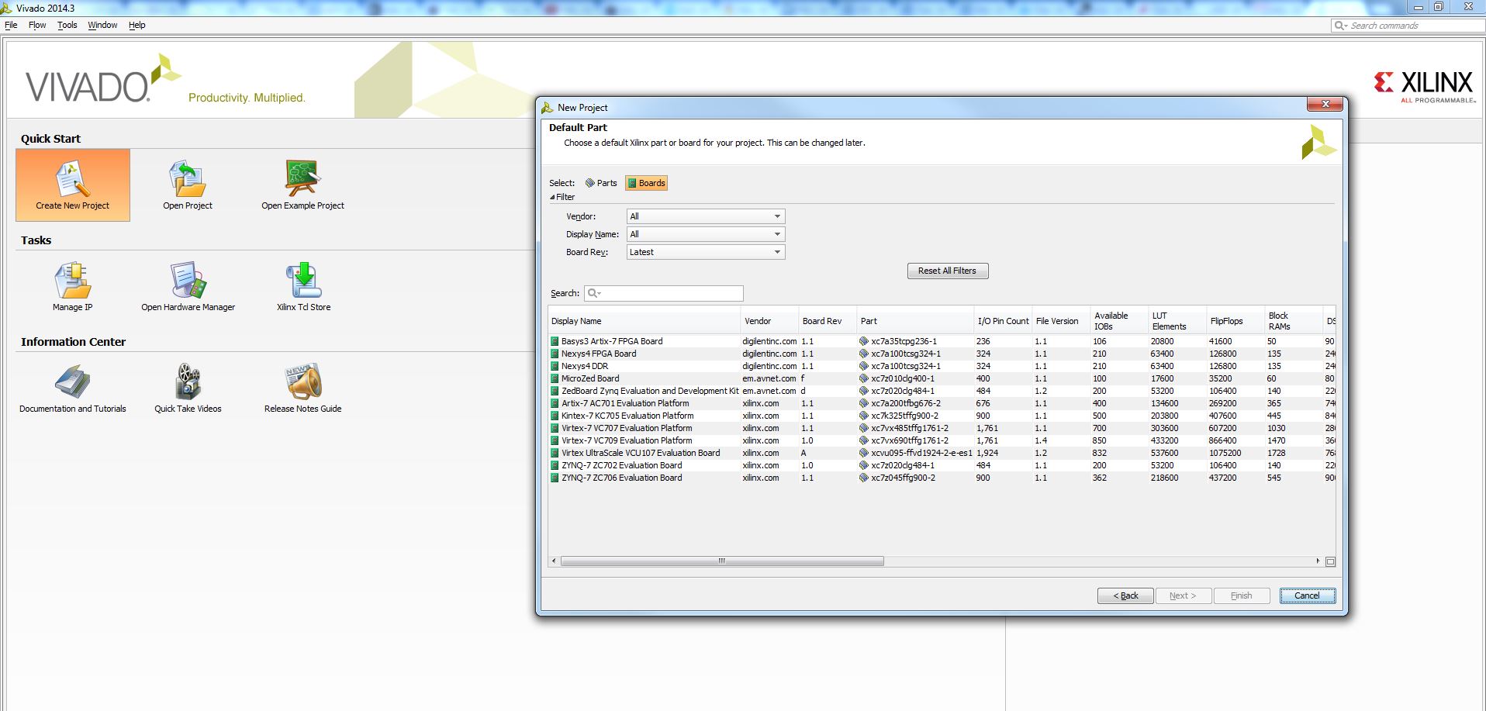Select the Boards toggle

pos(646,183)
